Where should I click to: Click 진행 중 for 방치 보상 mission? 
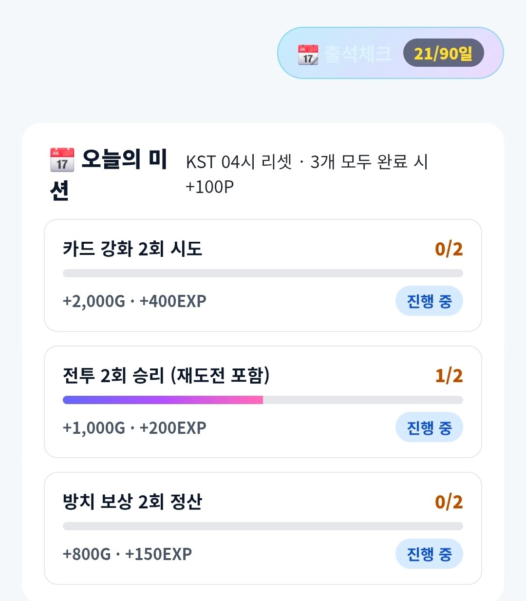(x=429, y=553)
